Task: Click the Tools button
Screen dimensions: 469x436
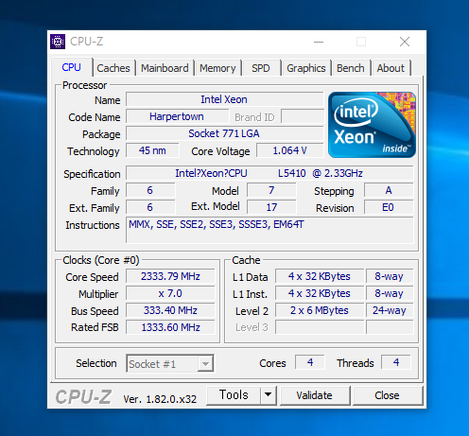Action: coord(234,395)
